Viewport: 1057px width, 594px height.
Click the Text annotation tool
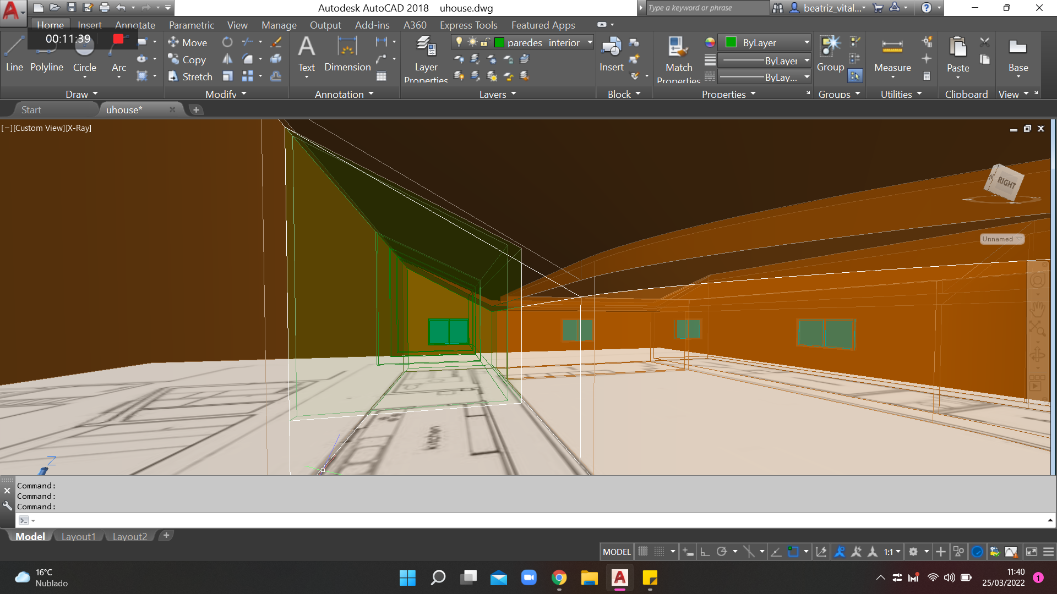point(307,54)
